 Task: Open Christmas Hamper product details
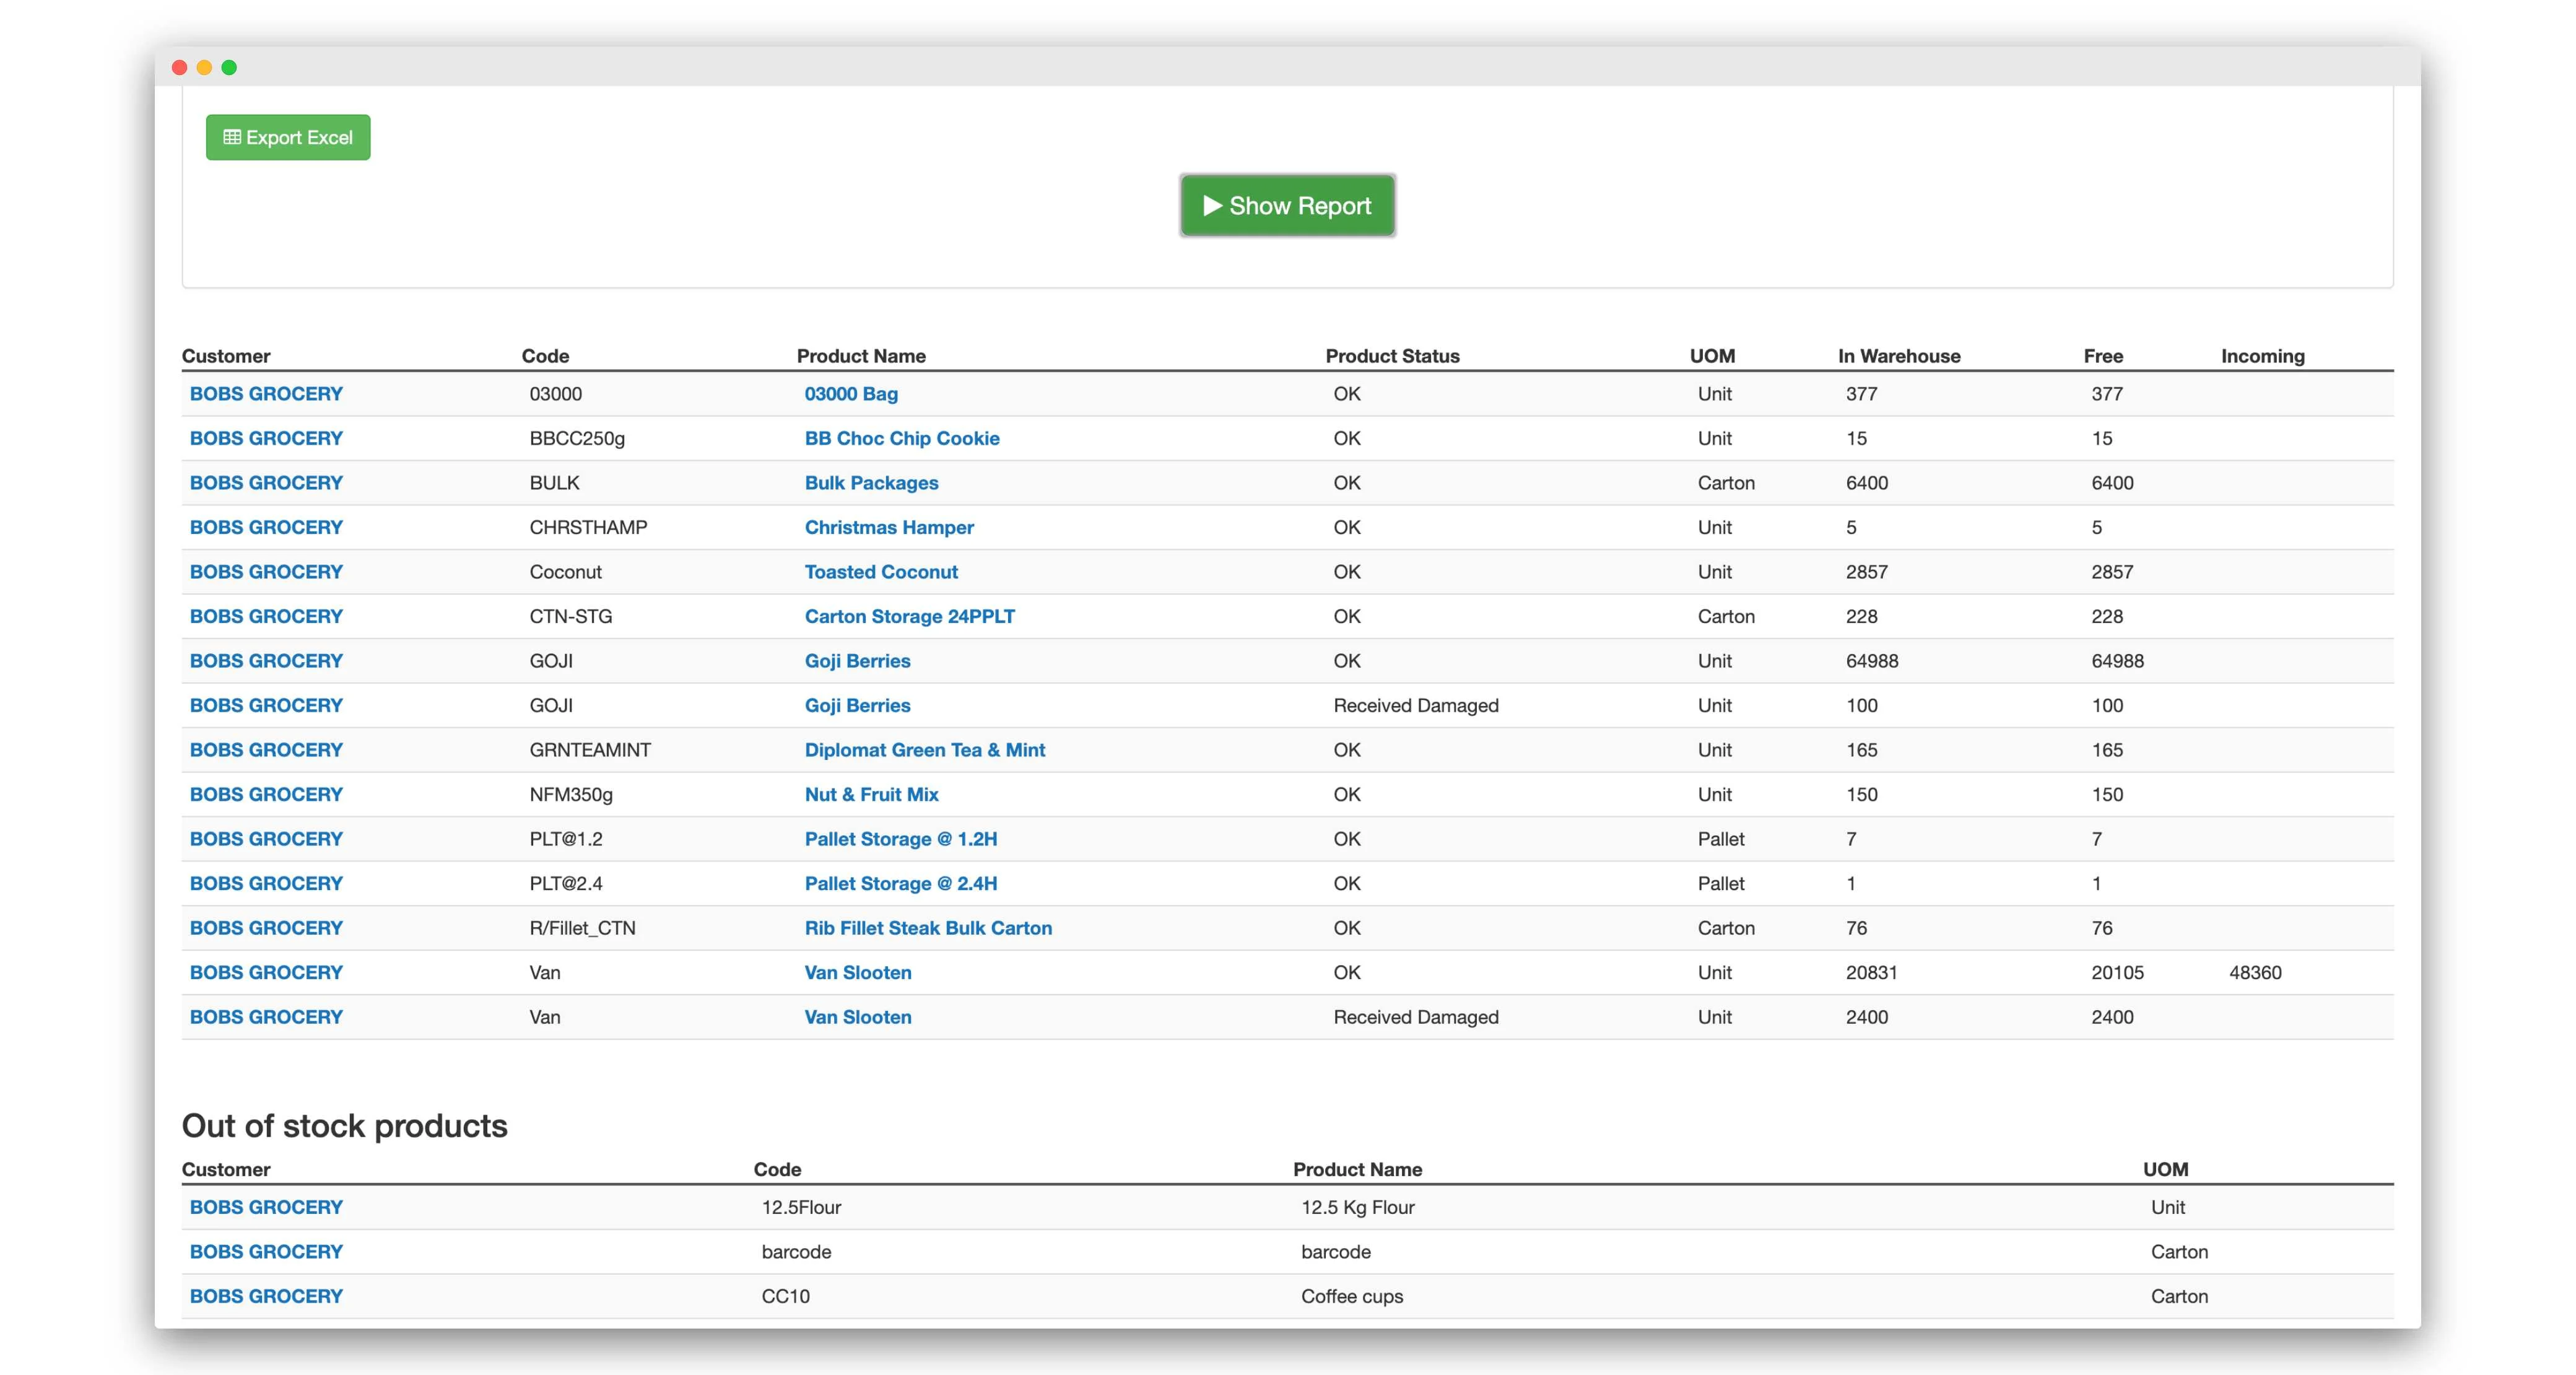coord(889,527)
